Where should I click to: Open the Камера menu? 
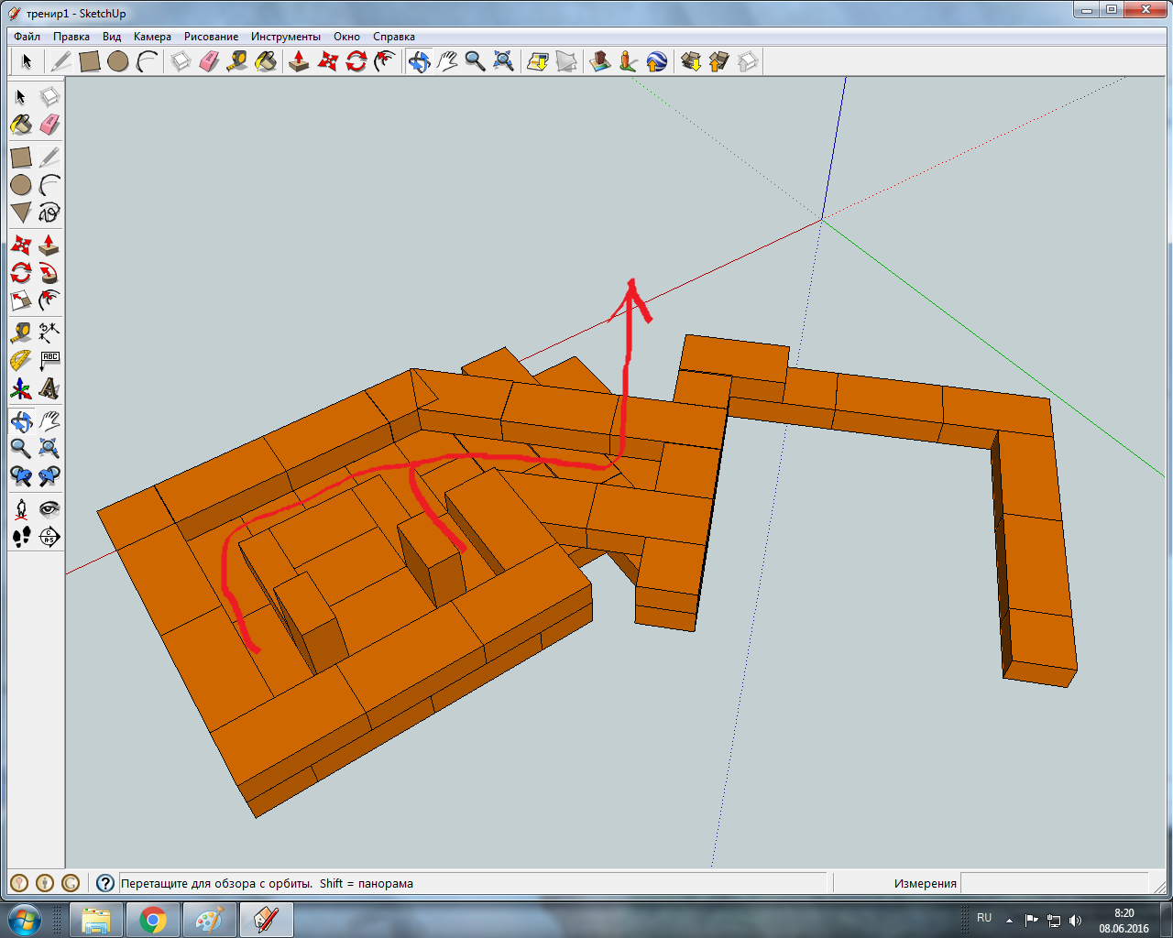click(152, 37)
